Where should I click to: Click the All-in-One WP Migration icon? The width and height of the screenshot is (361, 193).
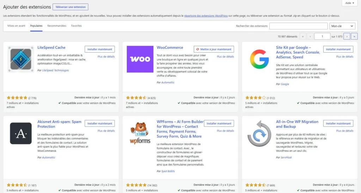pos(259,133)
